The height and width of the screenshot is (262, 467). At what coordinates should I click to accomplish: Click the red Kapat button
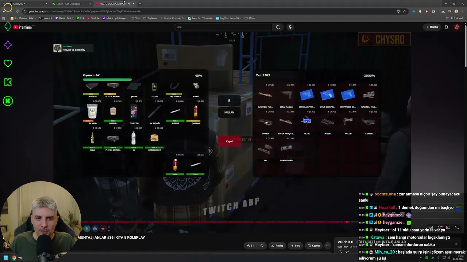tap(229, 141)
